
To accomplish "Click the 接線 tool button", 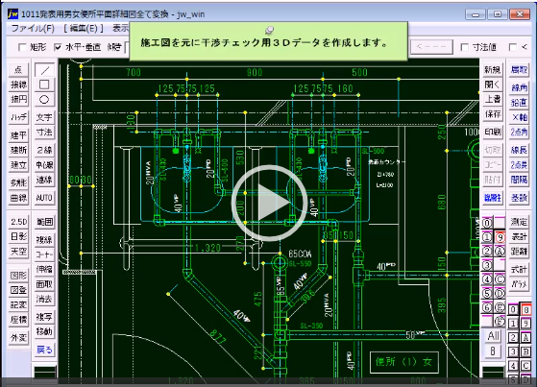I will point(18,85).
